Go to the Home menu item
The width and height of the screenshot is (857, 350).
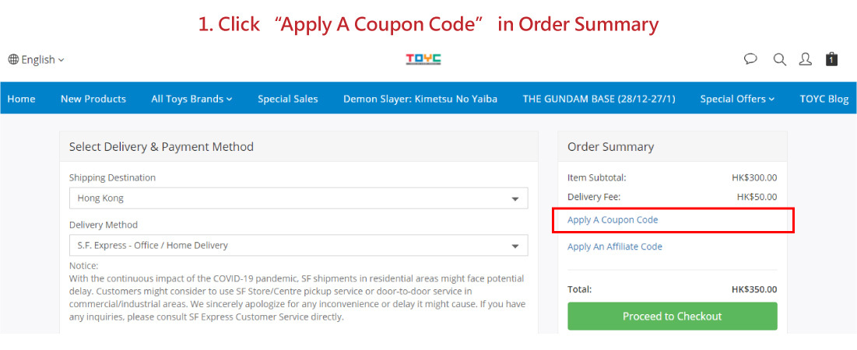(21, 99)
